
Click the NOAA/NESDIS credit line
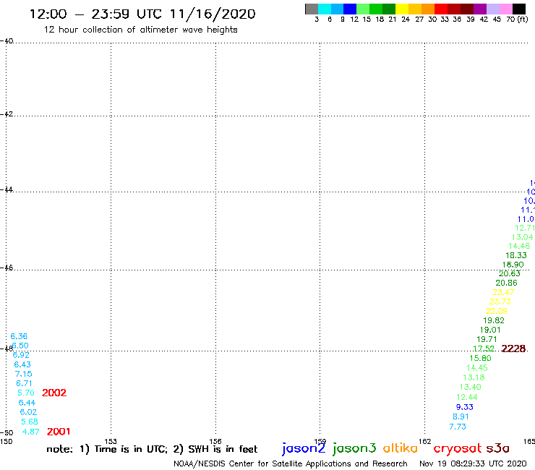coord(291,464)
